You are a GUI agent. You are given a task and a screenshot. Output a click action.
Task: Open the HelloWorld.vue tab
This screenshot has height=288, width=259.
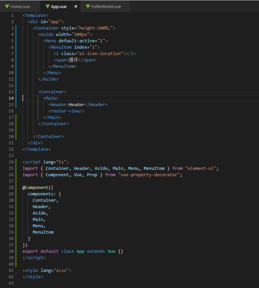[105, 6]
